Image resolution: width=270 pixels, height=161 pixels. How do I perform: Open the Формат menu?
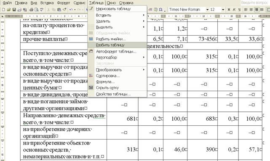tap(63, 3)
